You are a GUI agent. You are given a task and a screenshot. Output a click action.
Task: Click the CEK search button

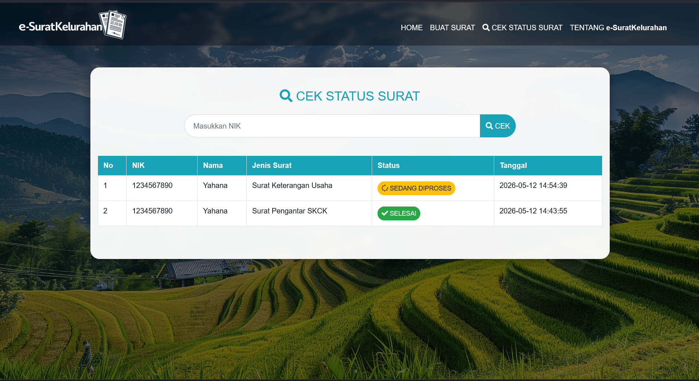pyautogui.click(x=497, y=126)
